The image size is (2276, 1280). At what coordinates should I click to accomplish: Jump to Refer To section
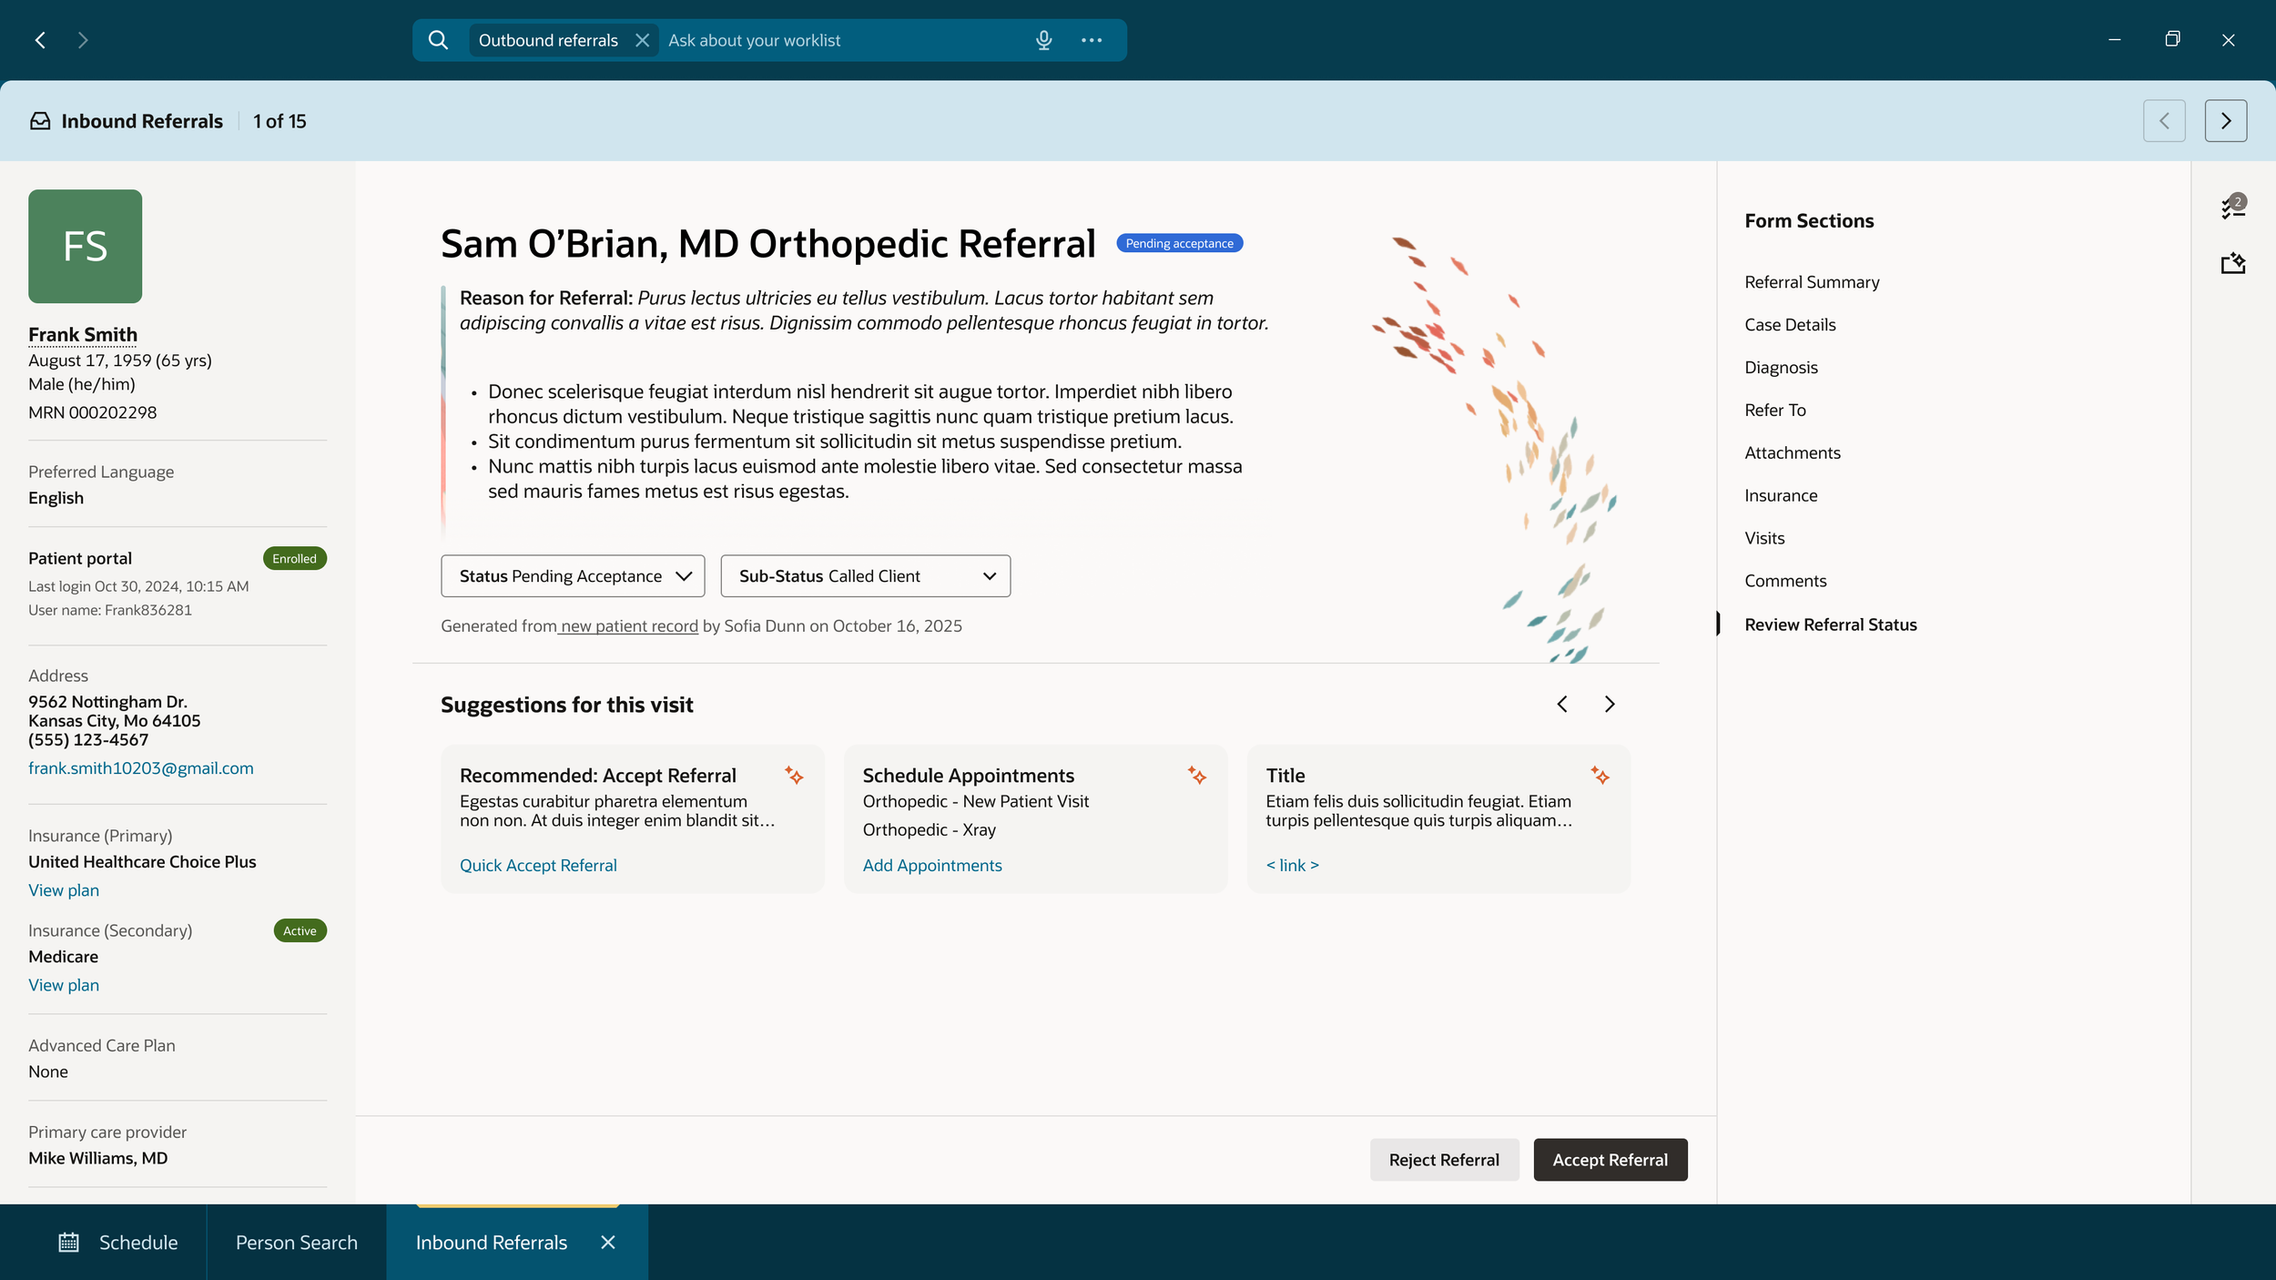[1775, 410]
